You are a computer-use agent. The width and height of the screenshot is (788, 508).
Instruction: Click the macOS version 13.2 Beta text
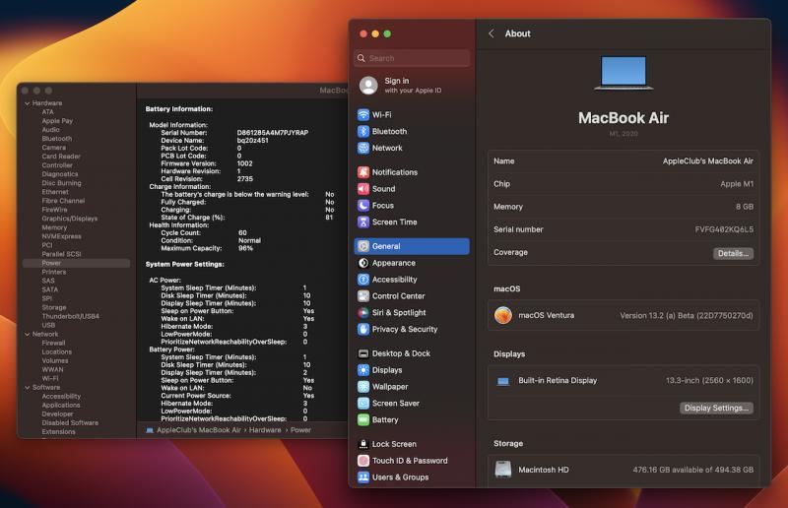point(687,316)
